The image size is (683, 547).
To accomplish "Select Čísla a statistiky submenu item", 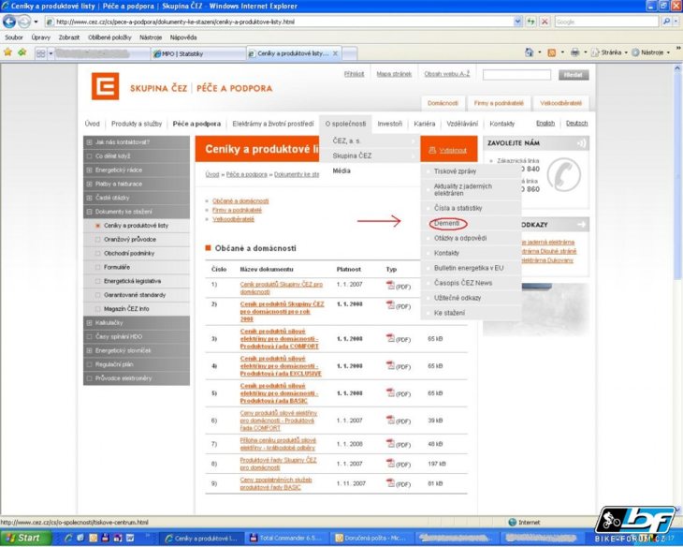I will click(x=458, y=208).
